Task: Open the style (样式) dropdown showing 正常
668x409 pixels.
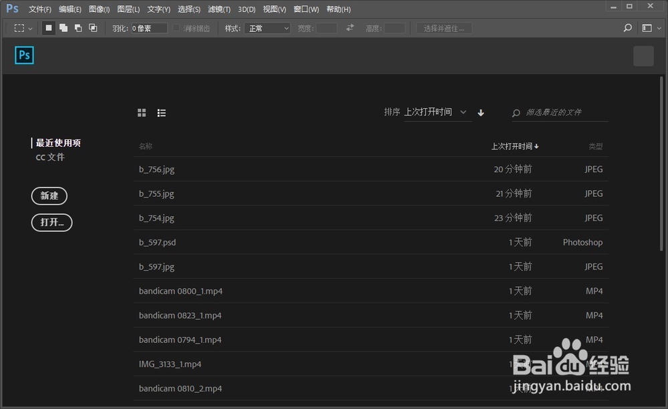Action: coord(267,28)
